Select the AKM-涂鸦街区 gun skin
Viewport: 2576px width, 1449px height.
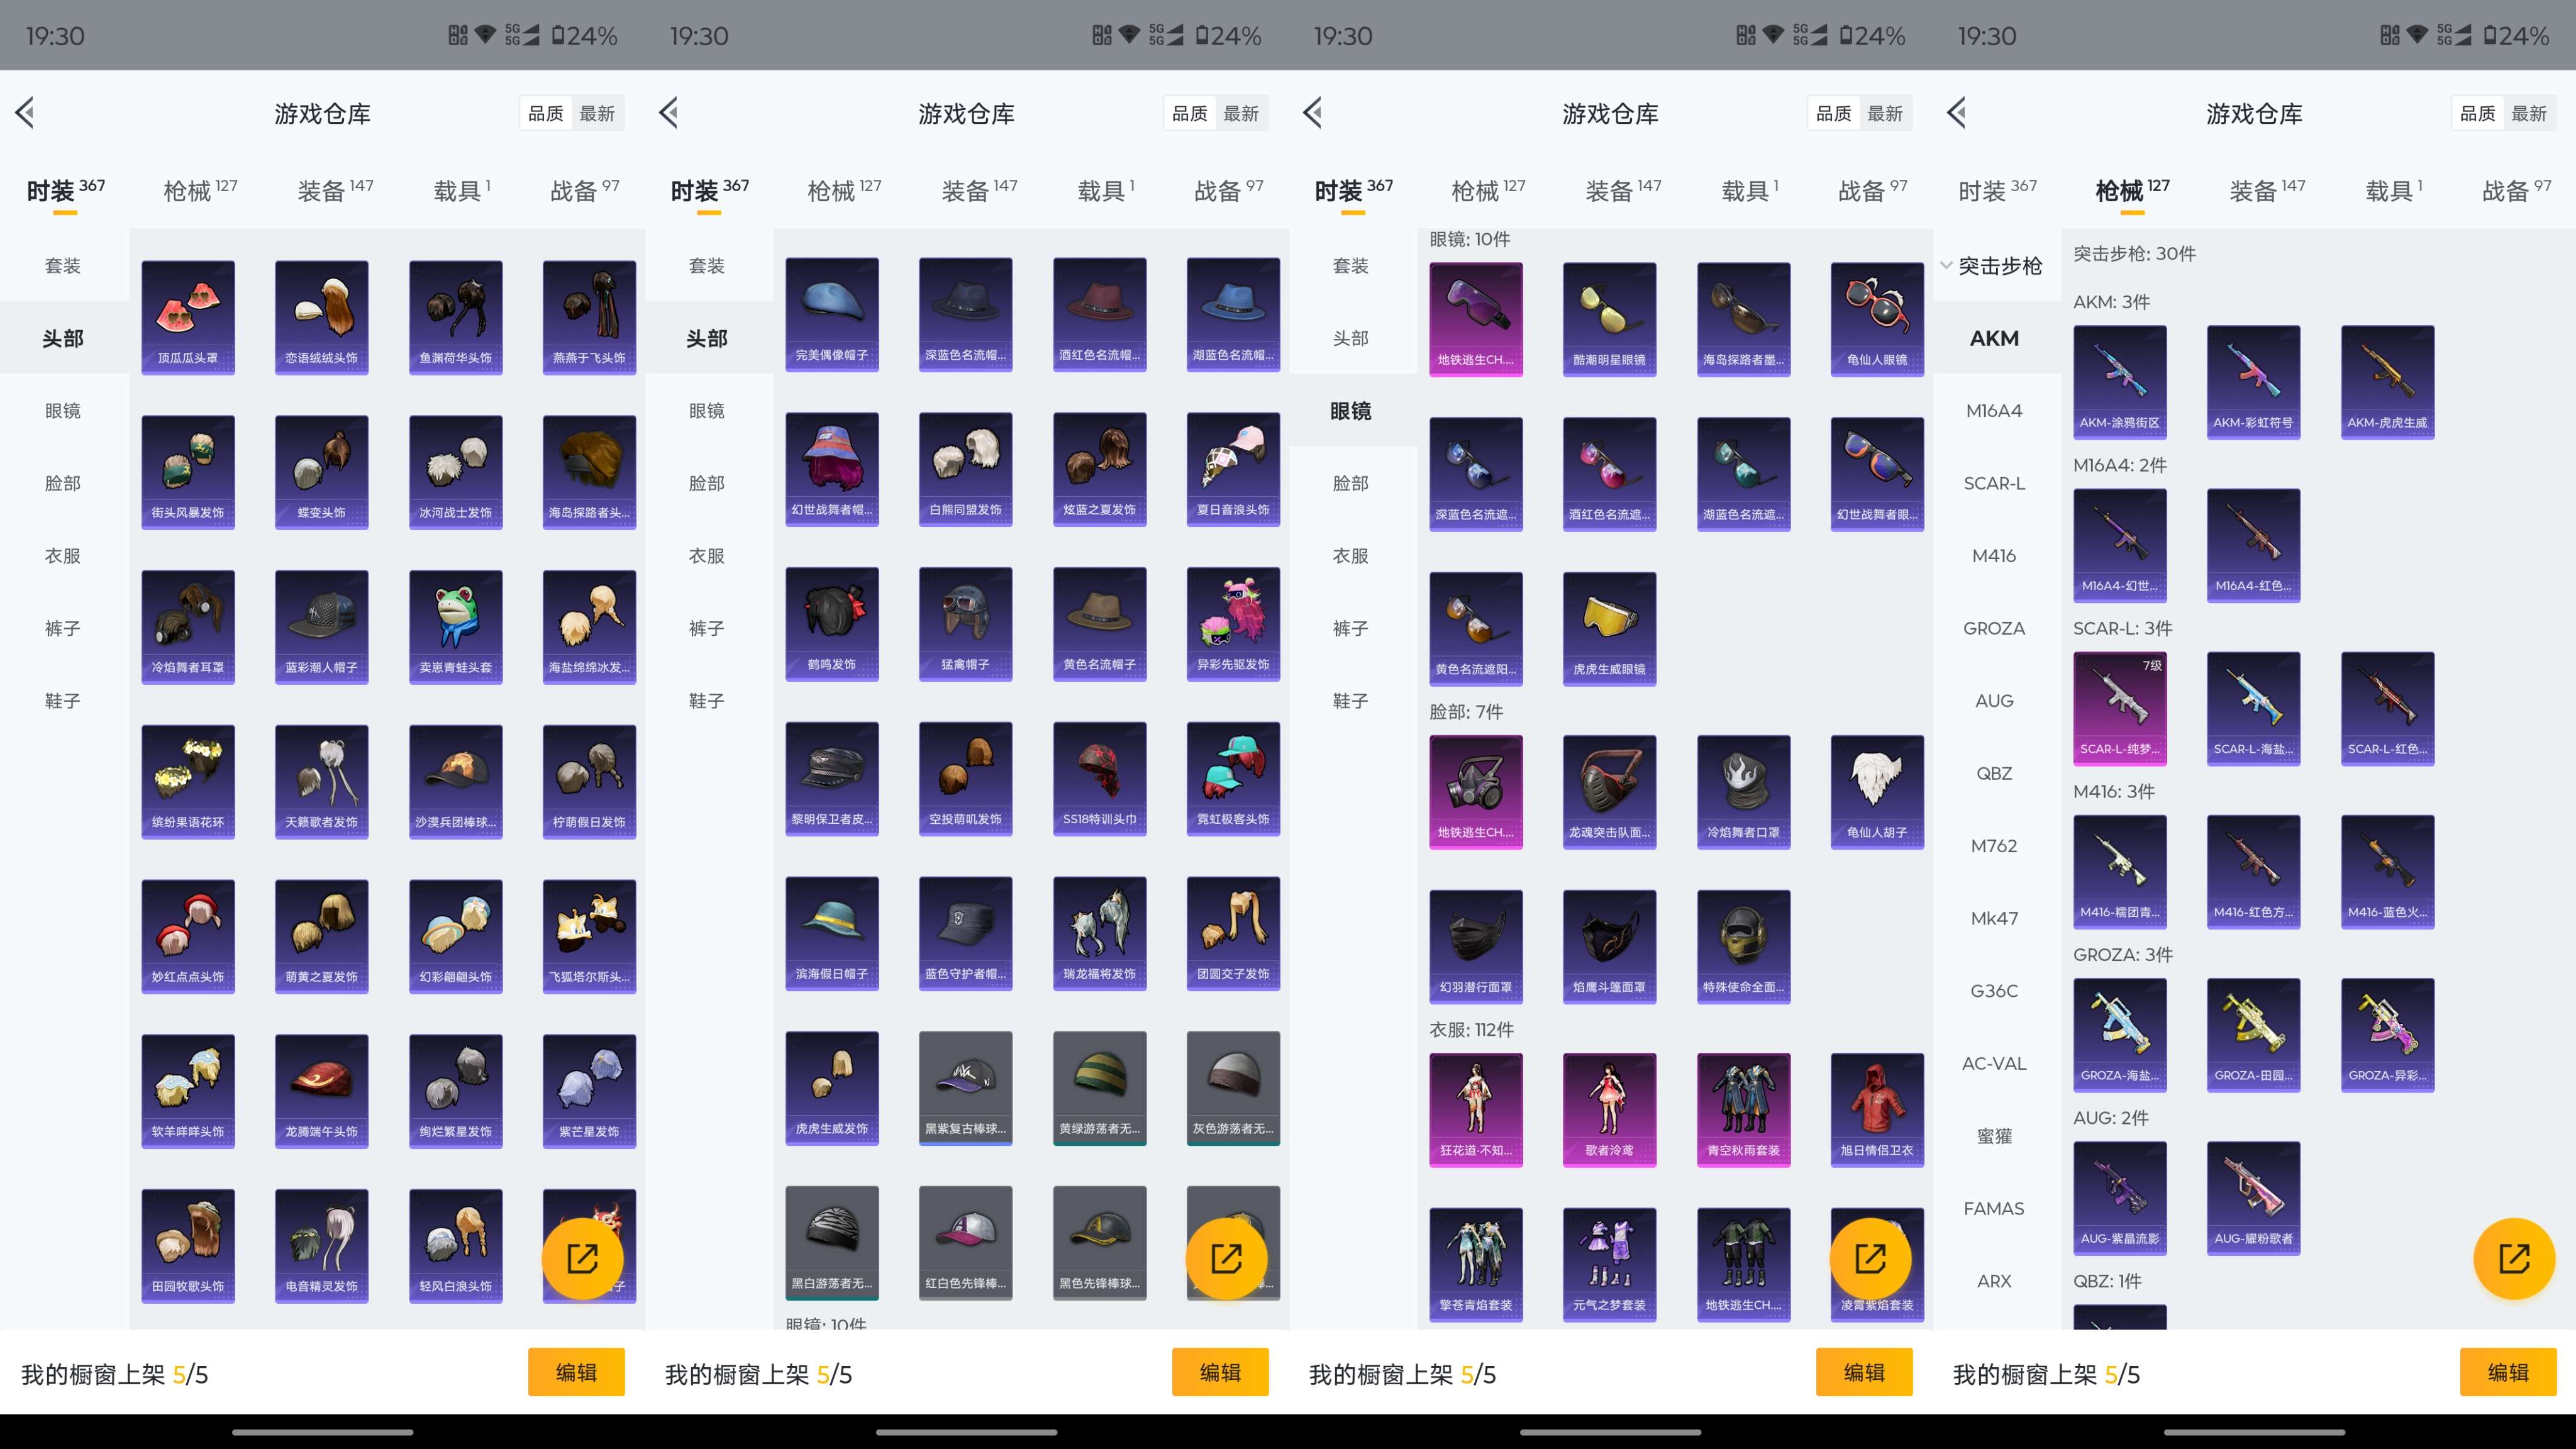(2120, 382)
